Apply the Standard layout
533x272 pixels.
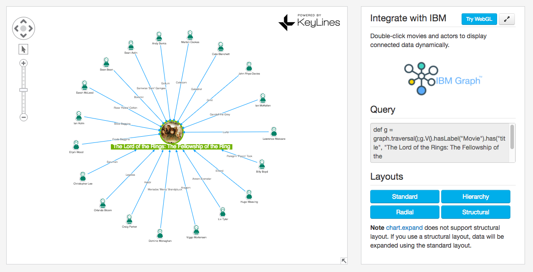click(x=405, y=197)
